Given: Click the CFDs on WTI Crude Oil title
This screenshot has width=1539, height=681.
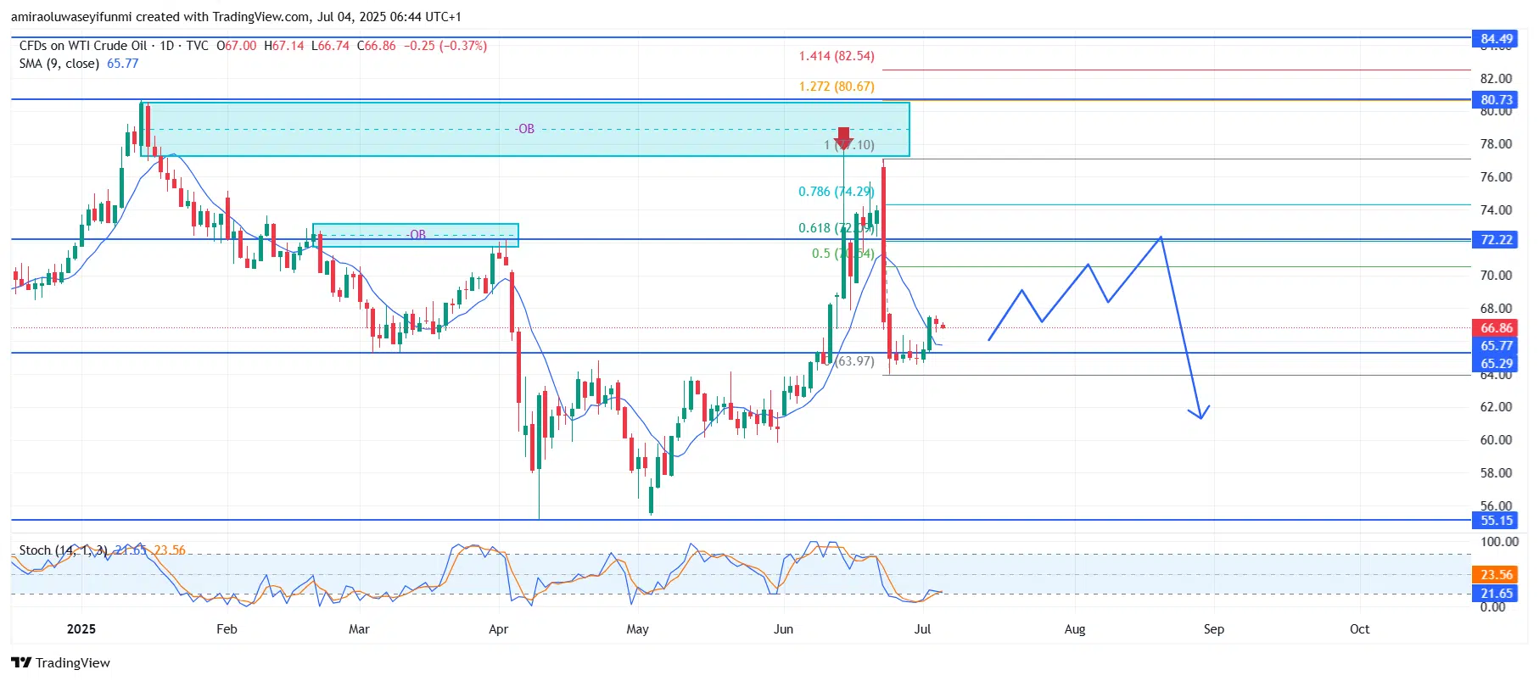Looking at the screenshot, I should pos(83,46).
